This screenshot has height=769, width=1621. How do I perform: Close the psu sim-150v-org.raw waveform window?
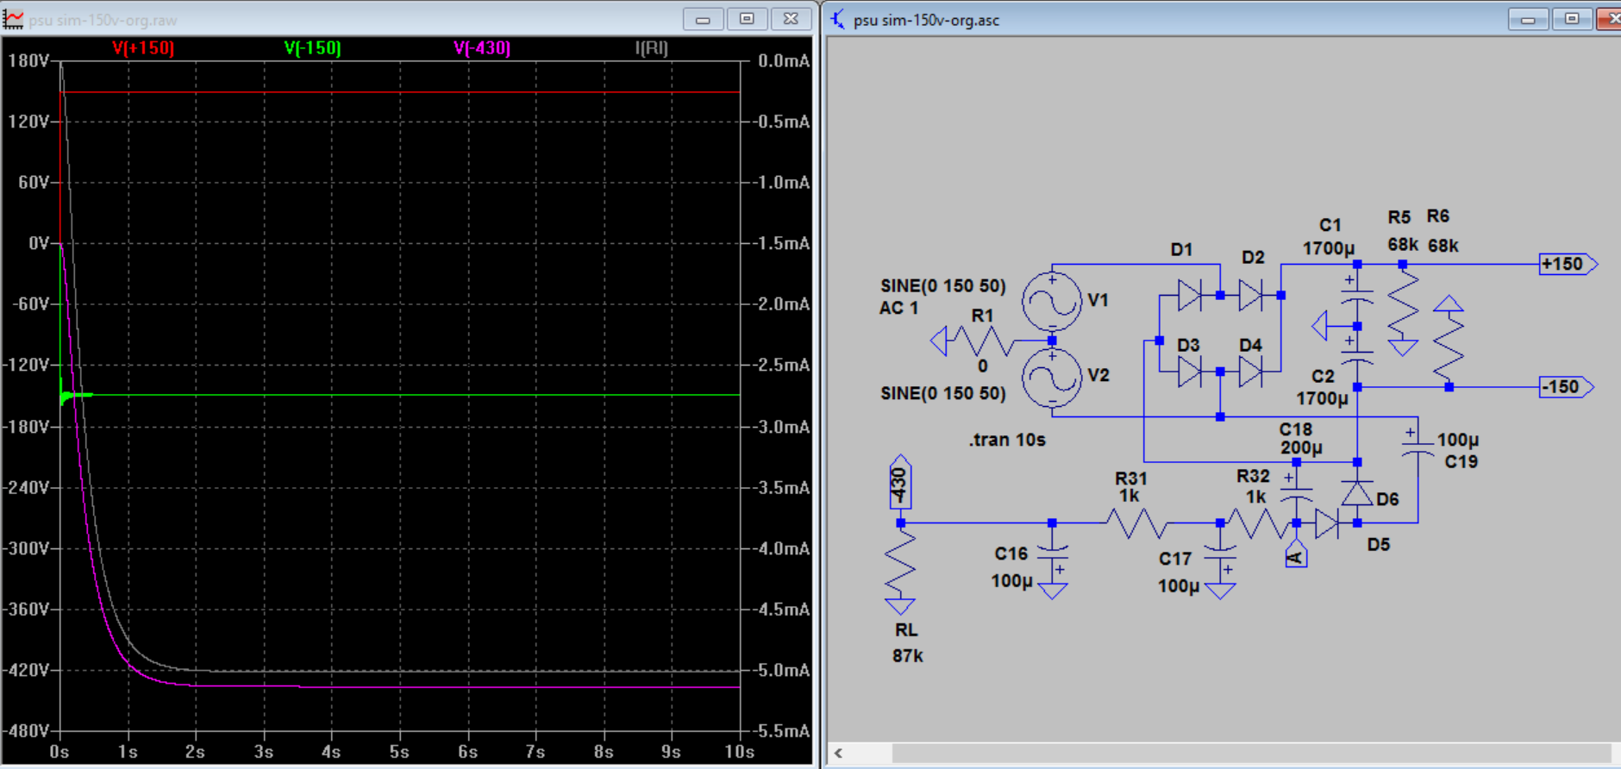pos(791,19)
